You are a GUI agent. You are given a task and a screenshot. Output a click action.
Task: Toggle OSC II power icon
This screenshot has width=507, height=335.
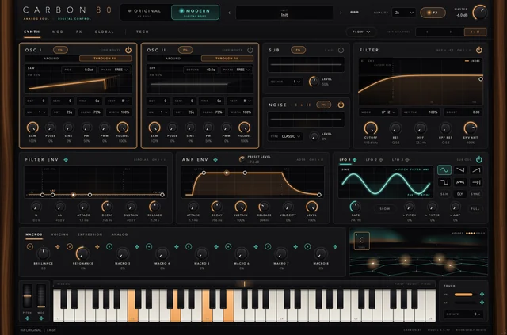coord(250,50)
